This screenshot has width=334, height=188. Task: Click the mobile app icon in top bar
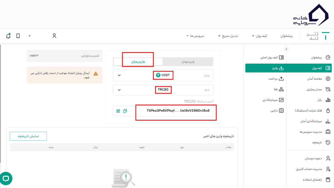[18, 36]
